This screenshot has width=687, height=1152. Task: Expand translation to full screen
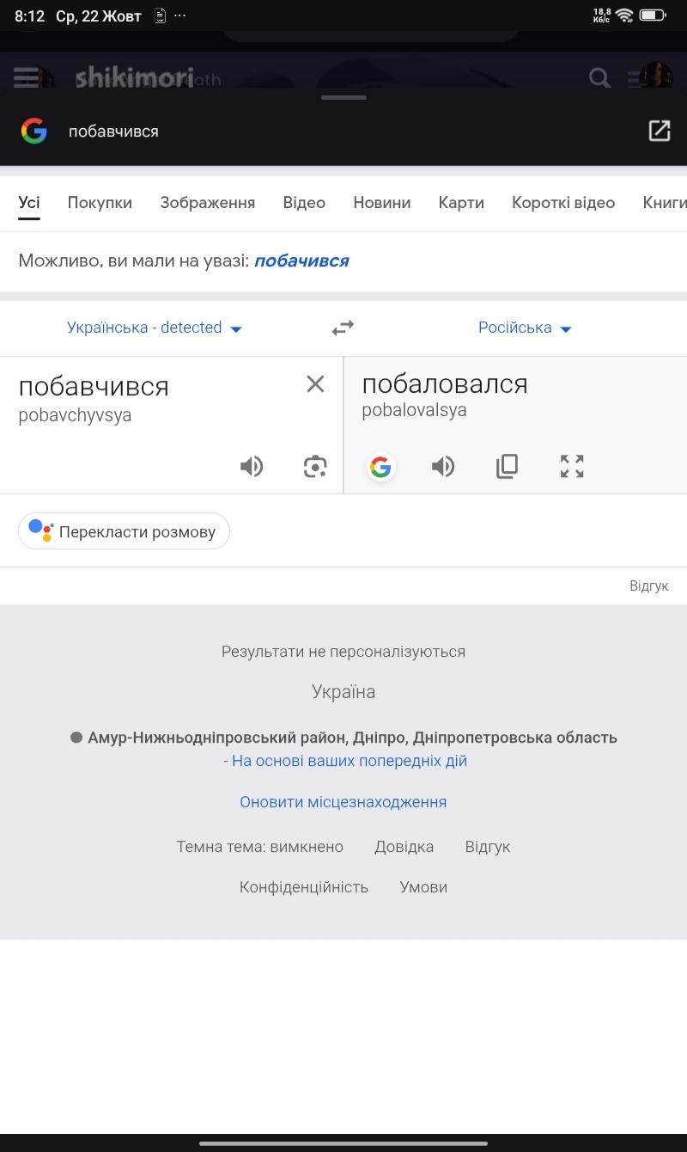pos(572,466)
